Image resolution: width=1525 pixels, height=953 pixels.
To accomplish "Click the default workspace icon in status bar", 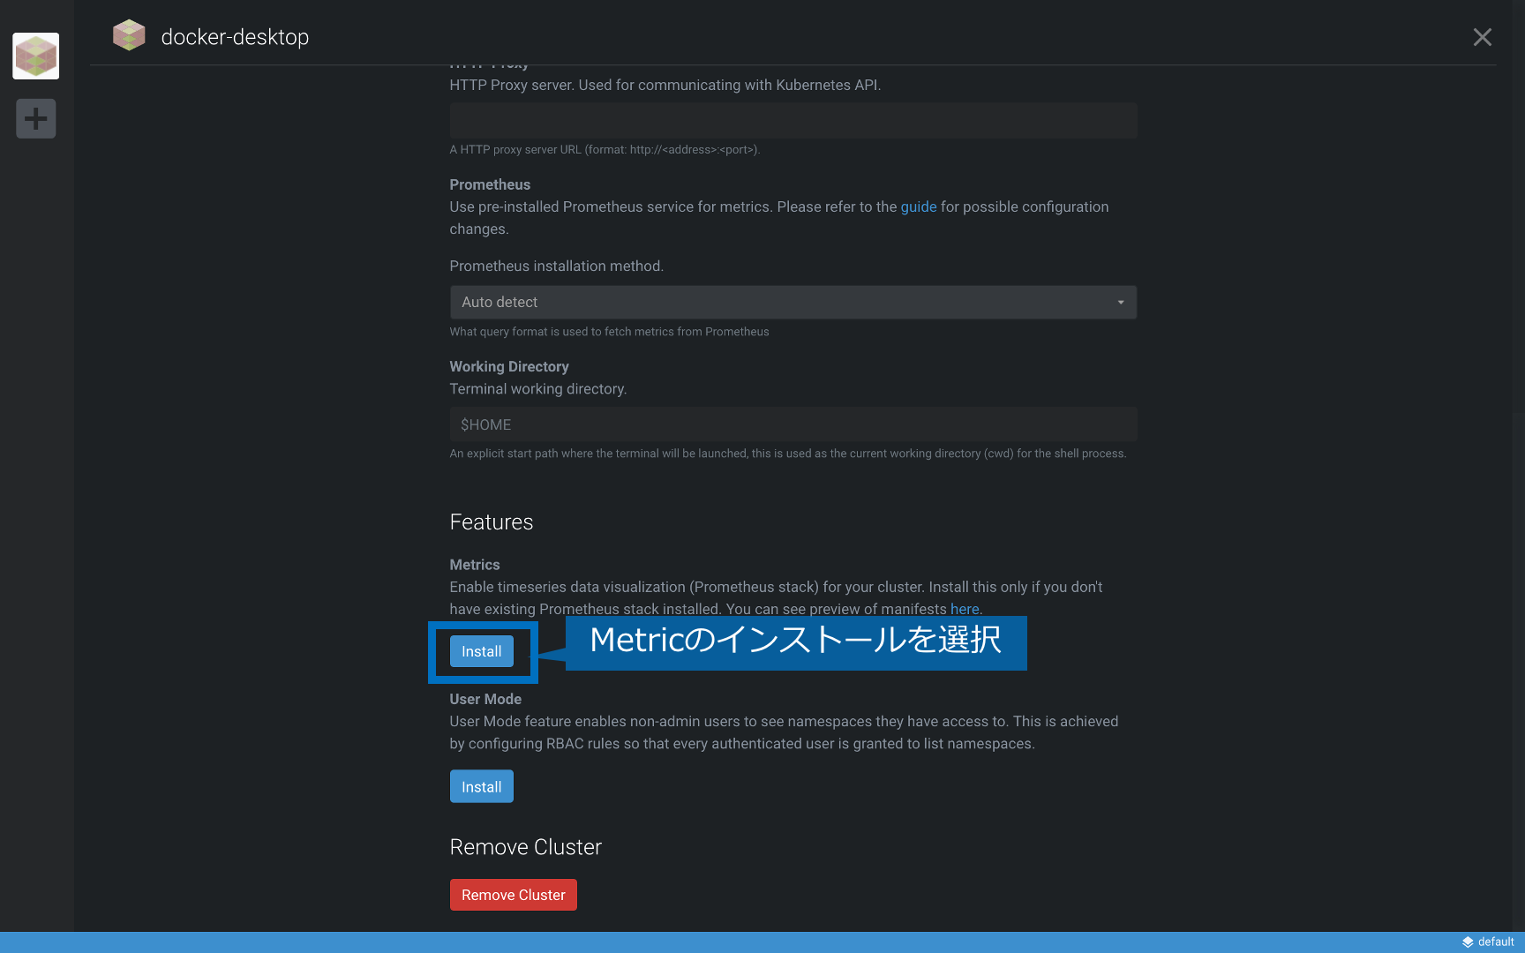I will (x=1468, y=942).
